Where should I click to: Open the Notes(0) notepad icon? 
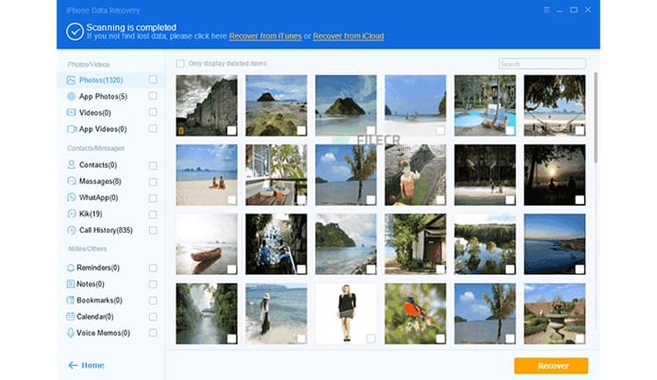[x=71, y=283]
